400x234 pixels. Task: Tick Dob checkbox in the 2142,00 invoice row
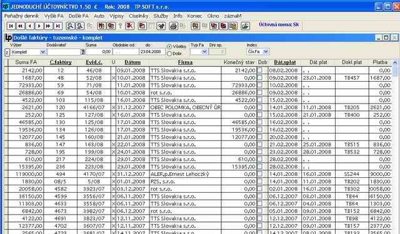pos(260,70)
